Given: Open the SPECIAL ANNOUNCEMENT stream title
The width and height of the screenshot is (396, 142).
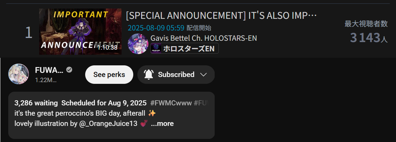Looking at the screenshot, I should point(221,16).
